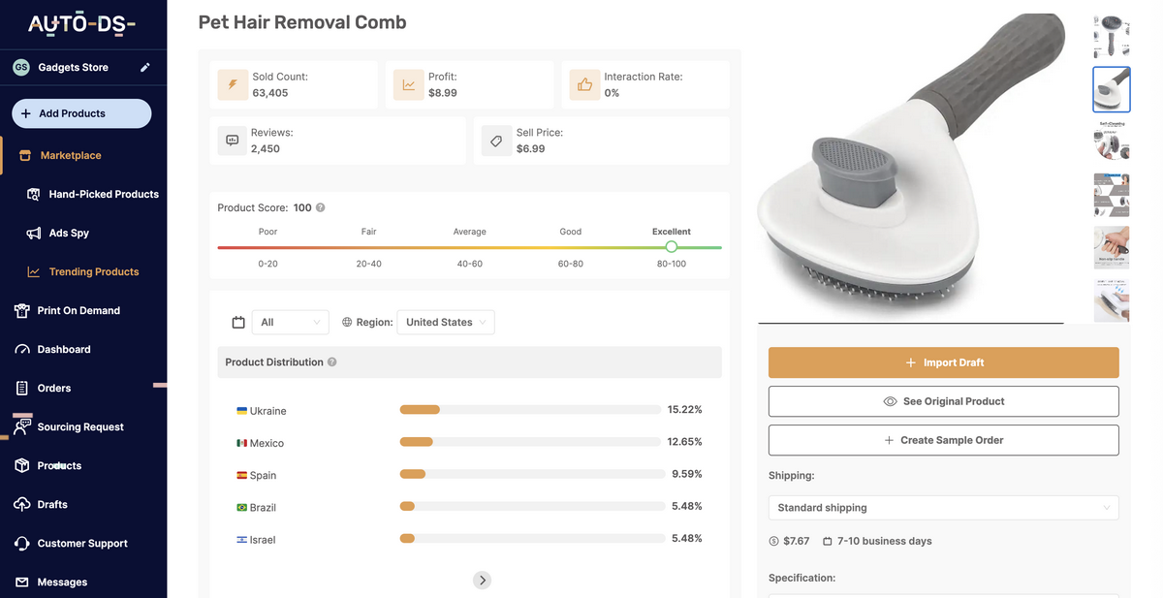Open the Orders sidebar link
This screenshot has height=598, width=1163.
point(54,388)
